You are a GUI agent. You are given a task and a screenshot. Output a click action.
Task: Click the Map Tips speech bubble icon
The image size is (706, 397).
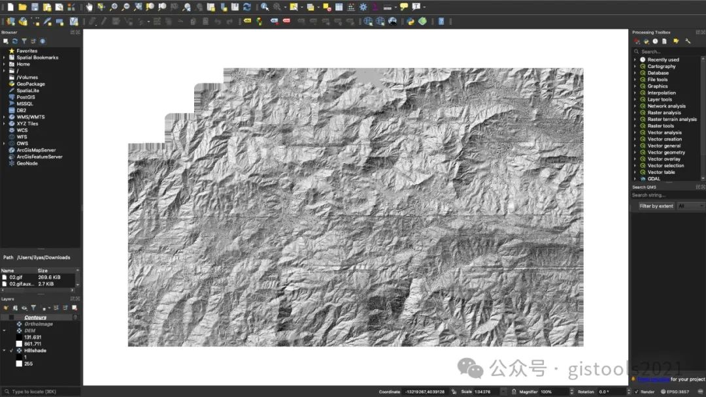click(x=404, y=7)
